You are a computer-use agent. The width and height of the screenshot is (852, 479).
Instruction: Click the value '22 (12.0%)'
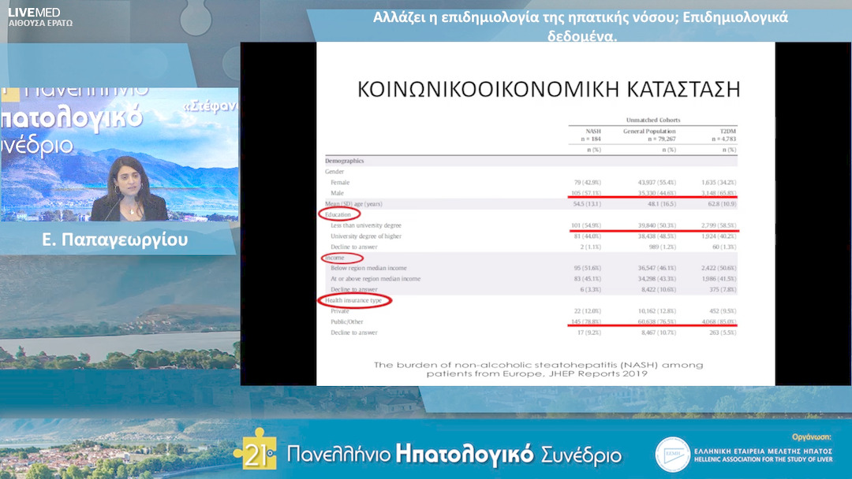pos(588,311)
